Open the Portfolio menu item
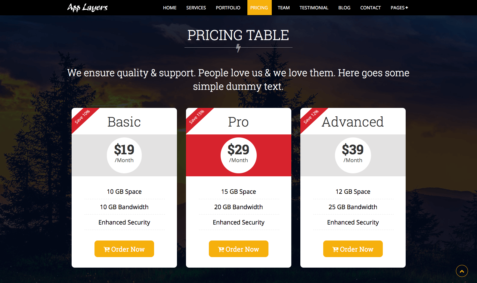The height and width of the screenshot is (283, 477). tap(228, 8)
